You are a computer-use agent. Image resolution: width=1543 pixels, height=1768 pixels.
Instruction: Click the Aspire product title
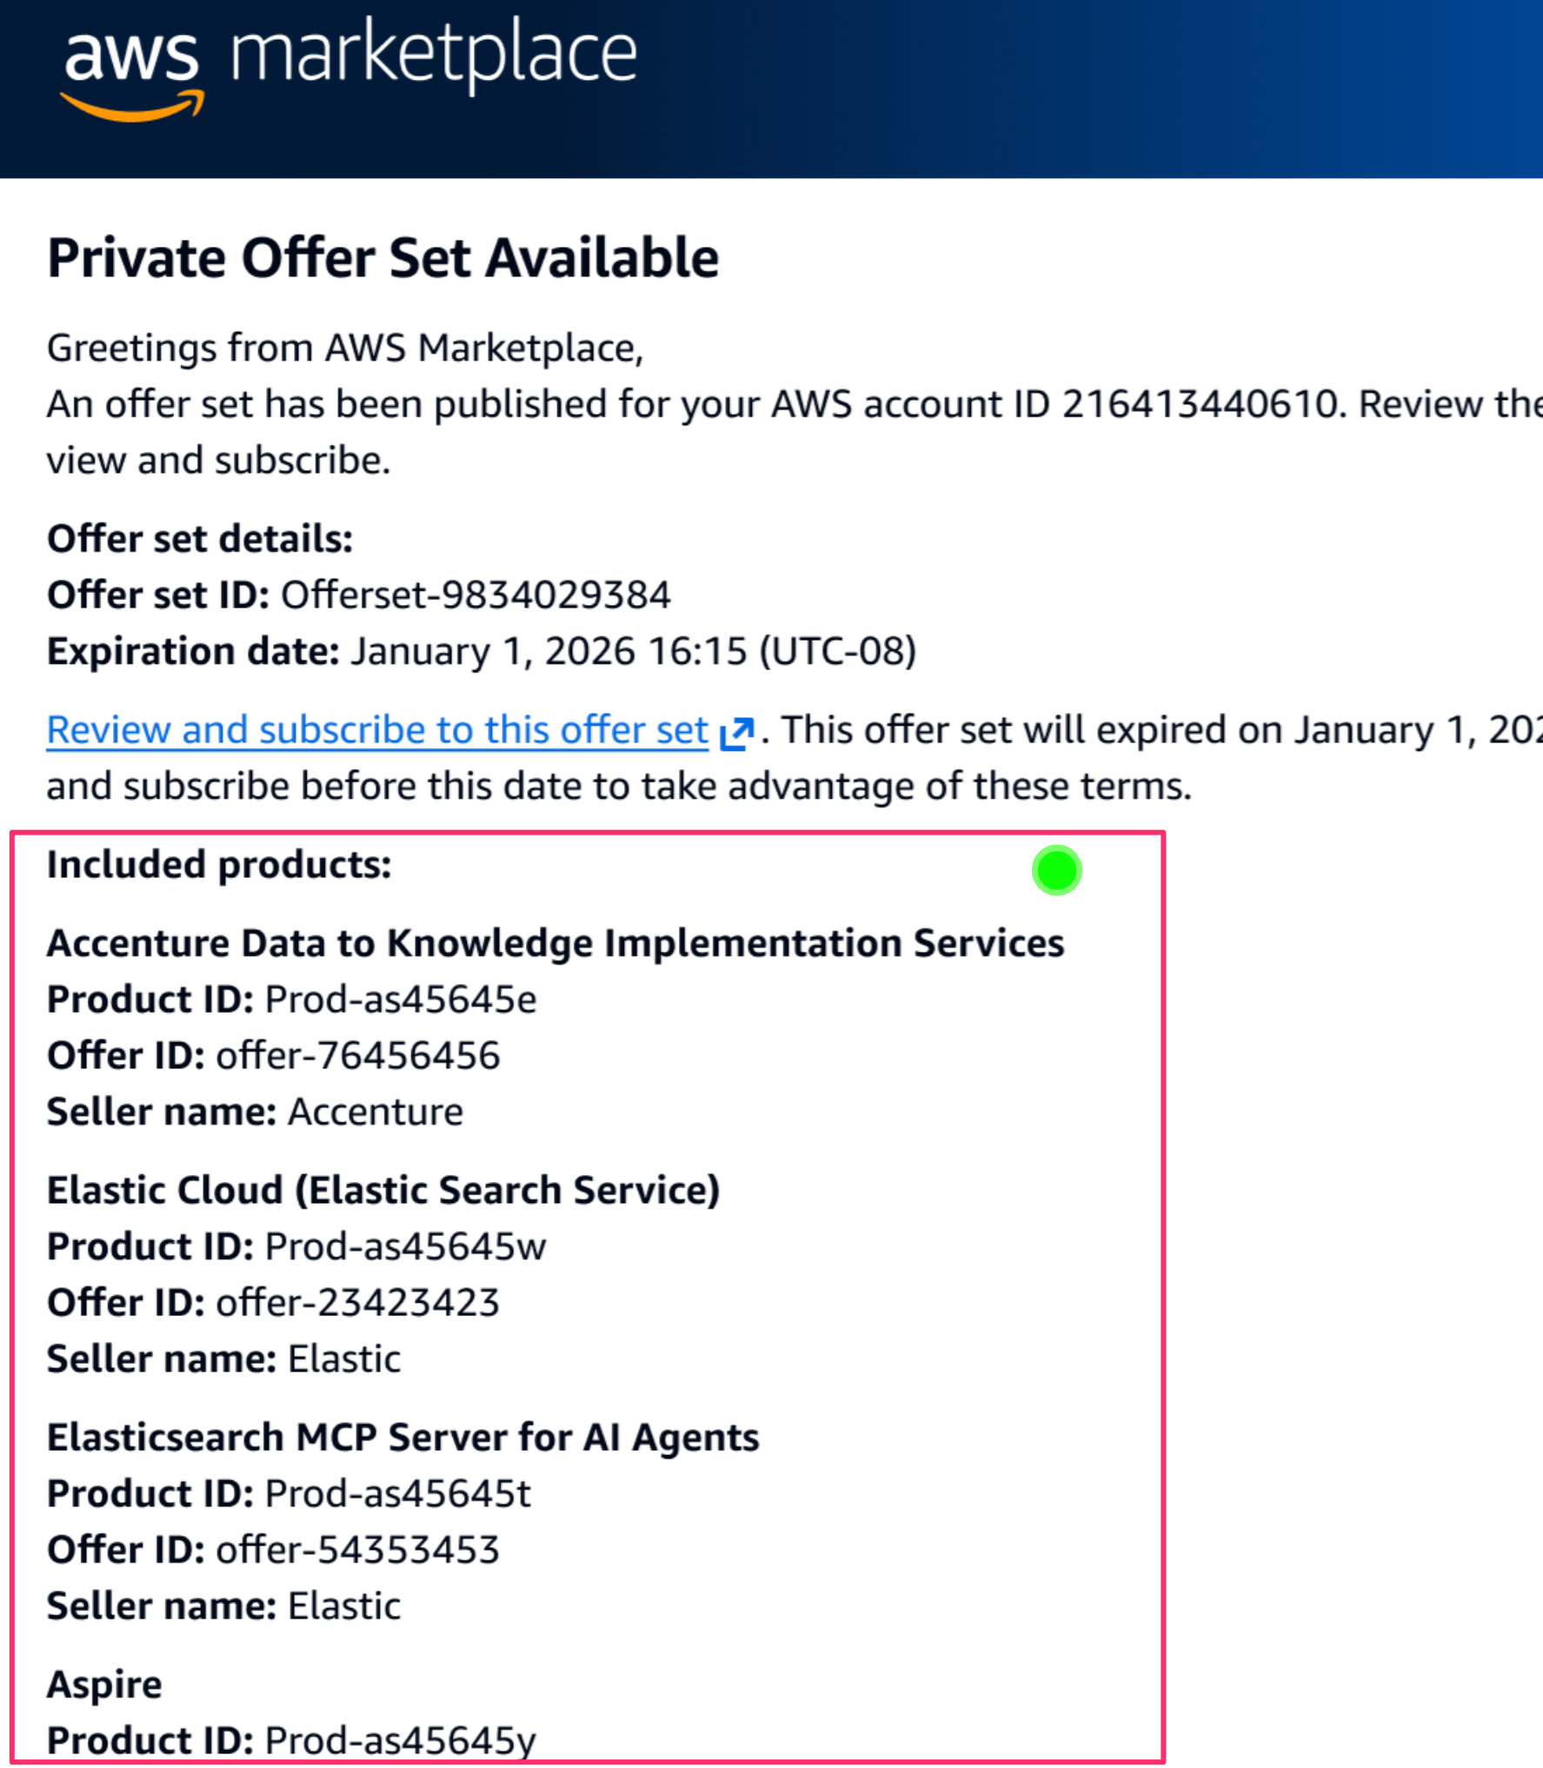point(104,1685)
